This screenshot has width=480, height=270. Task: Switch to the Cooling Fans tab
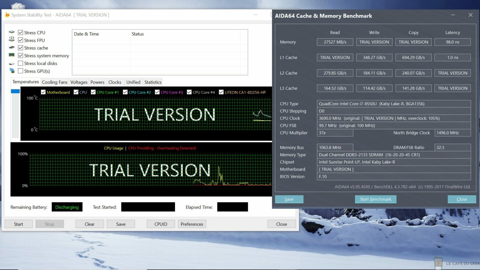coord(54,82)
